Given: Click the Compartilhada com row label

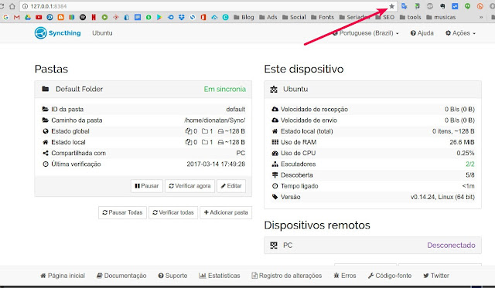Looking at the screenshot, I should (79, 153).
